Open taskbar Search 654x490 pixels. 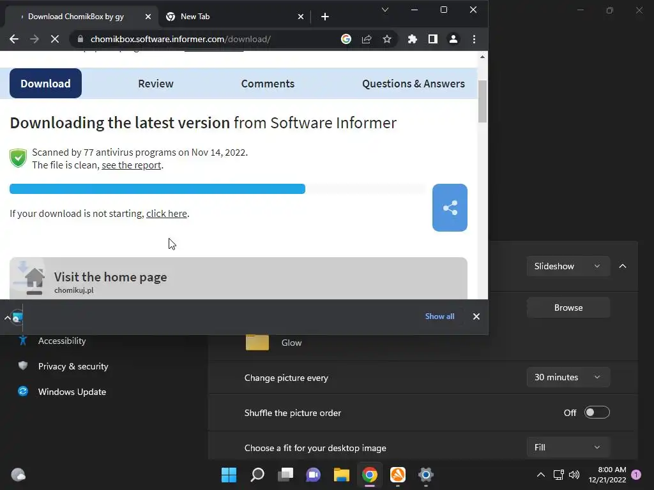(x=257, y=475)
